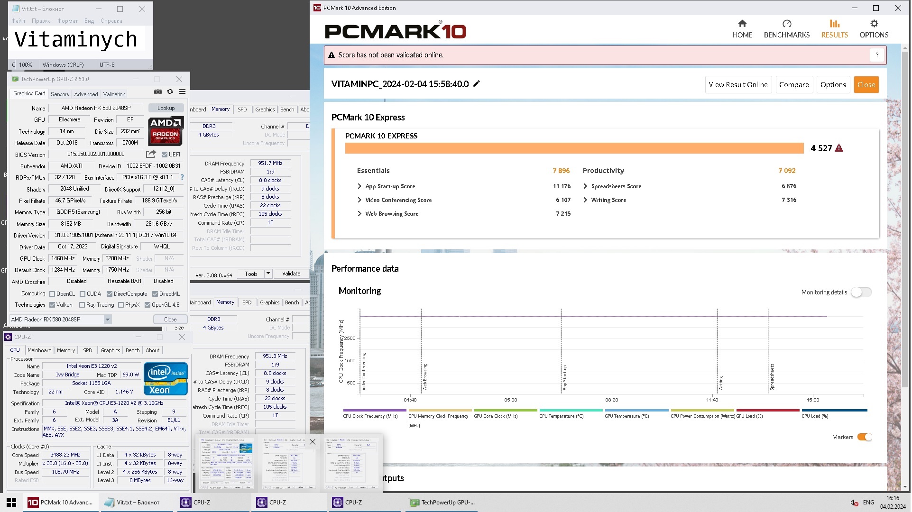This screenshot has width=912, height=512.
Task: Enable Monitoring details switch
Action: [x=862, y=293]
